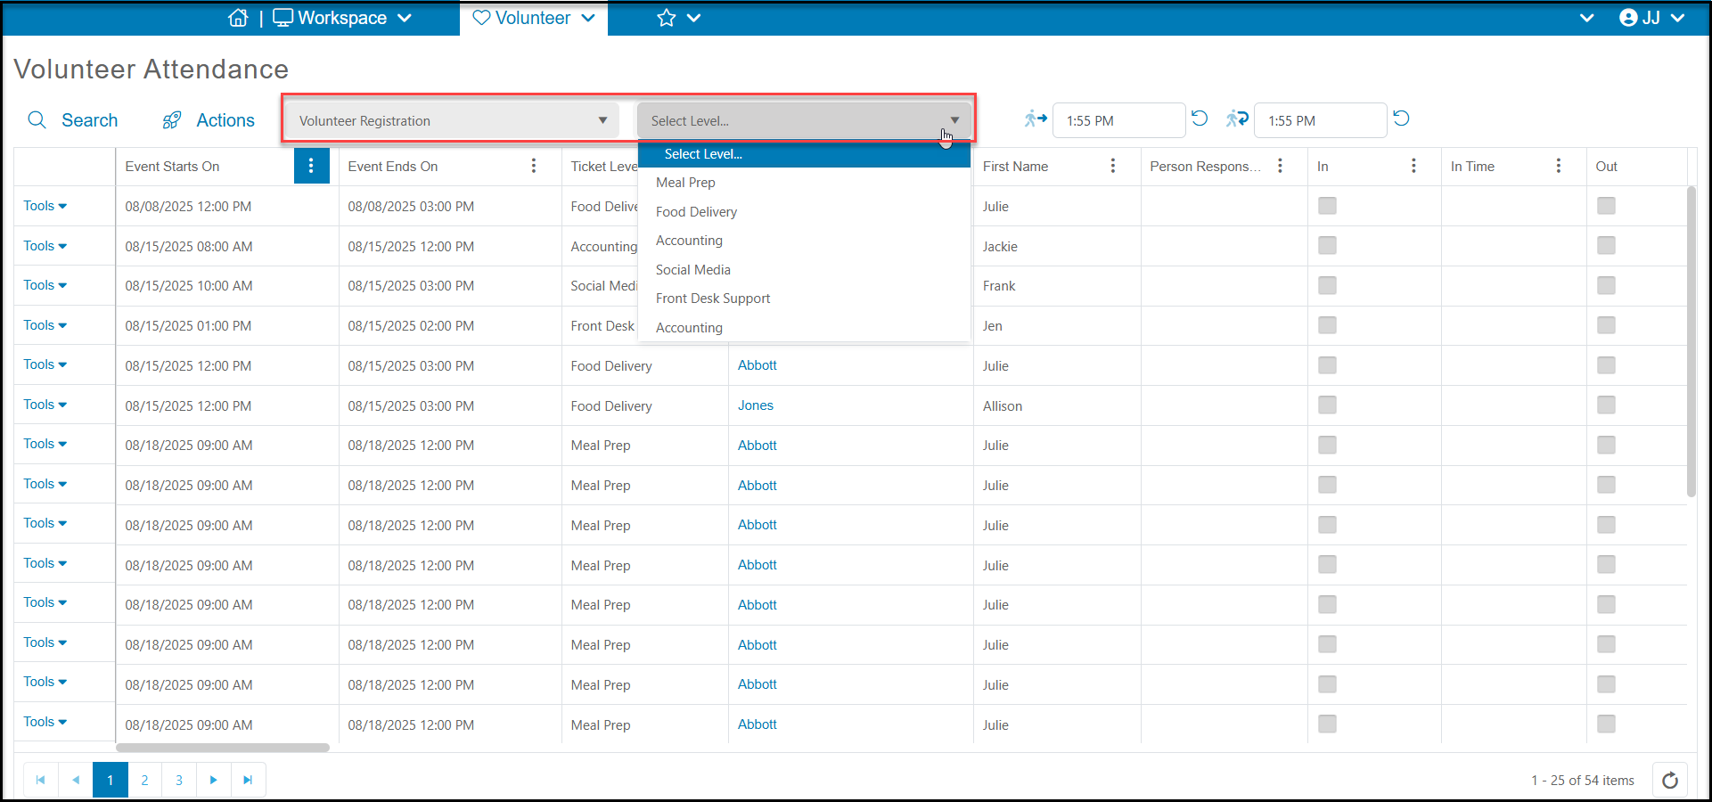The height and width of the screenshot is (802, 1712).
Task: Click the Search magnifier icon
Action: (x=37, y=120)
